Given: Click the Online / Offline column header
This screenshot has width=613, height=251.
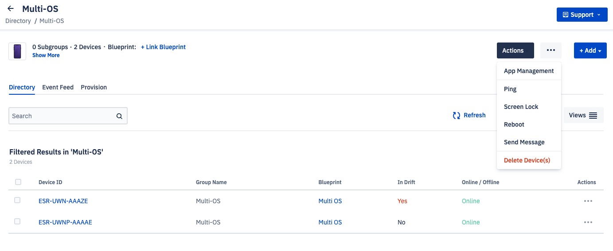Looking at the screenshot, I should click(480, 182).
